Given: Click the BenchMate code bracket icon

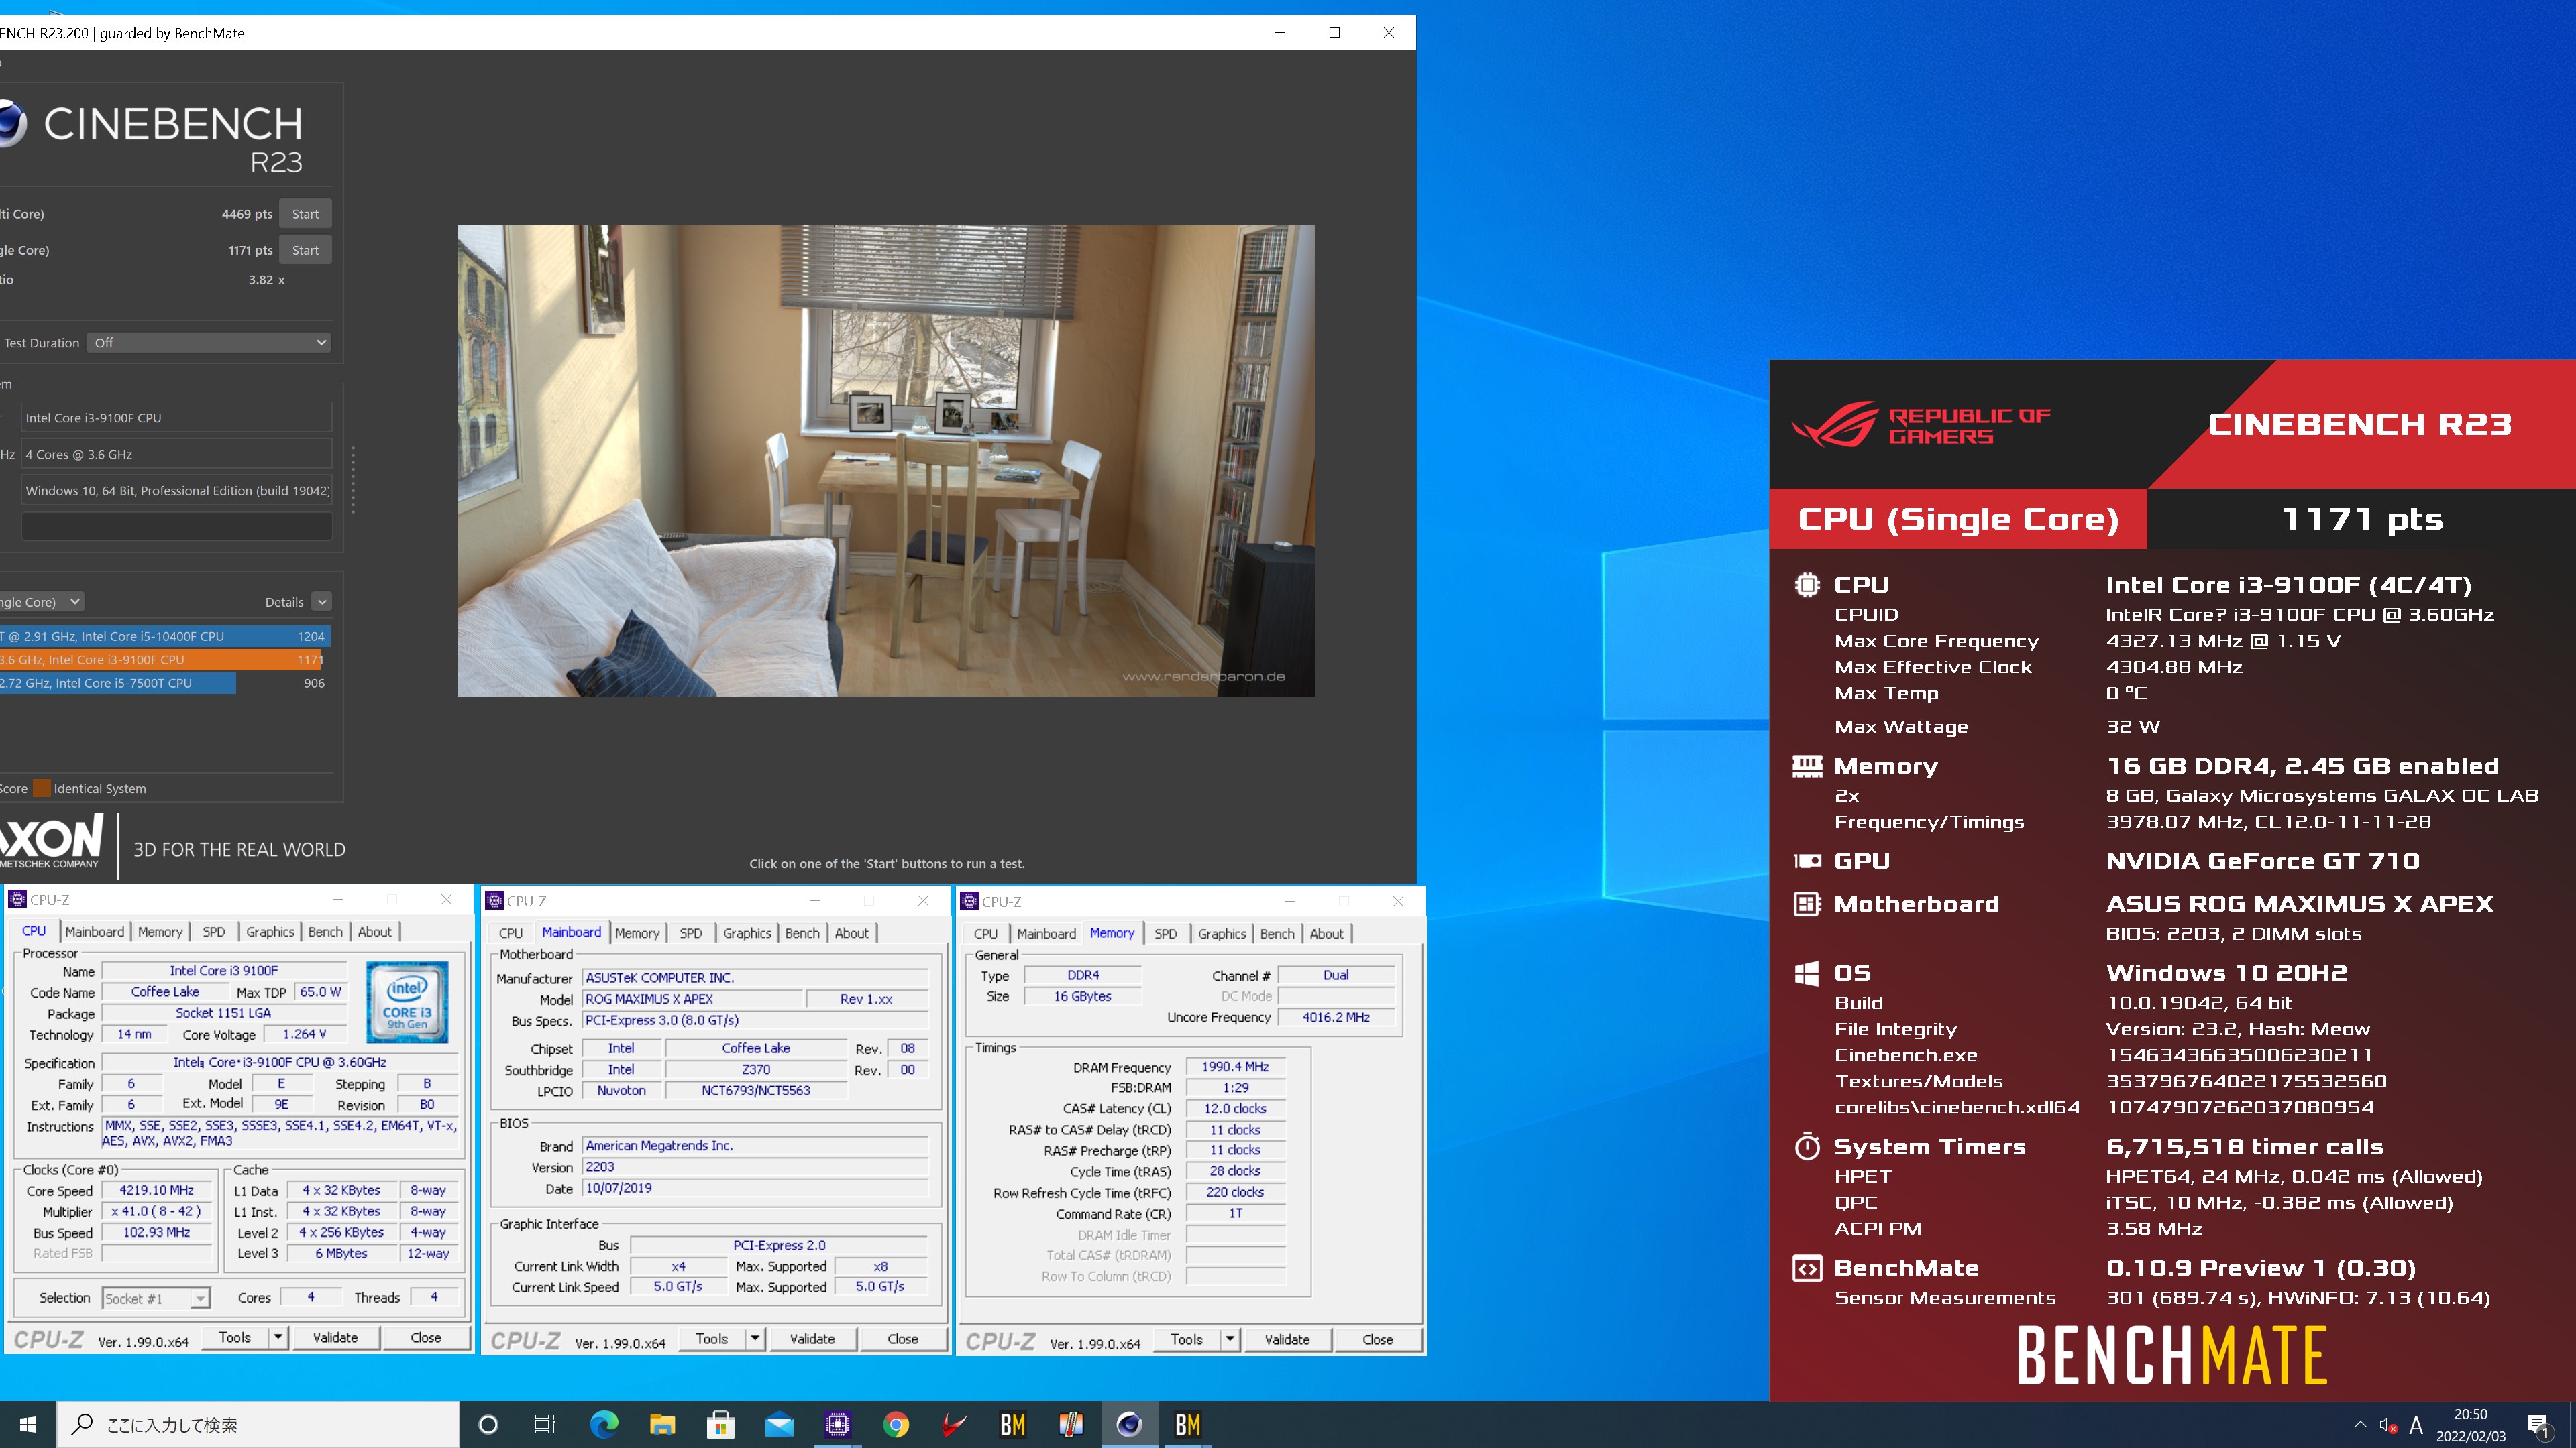Looking at the screenshot, I should click(1807, 1268).
